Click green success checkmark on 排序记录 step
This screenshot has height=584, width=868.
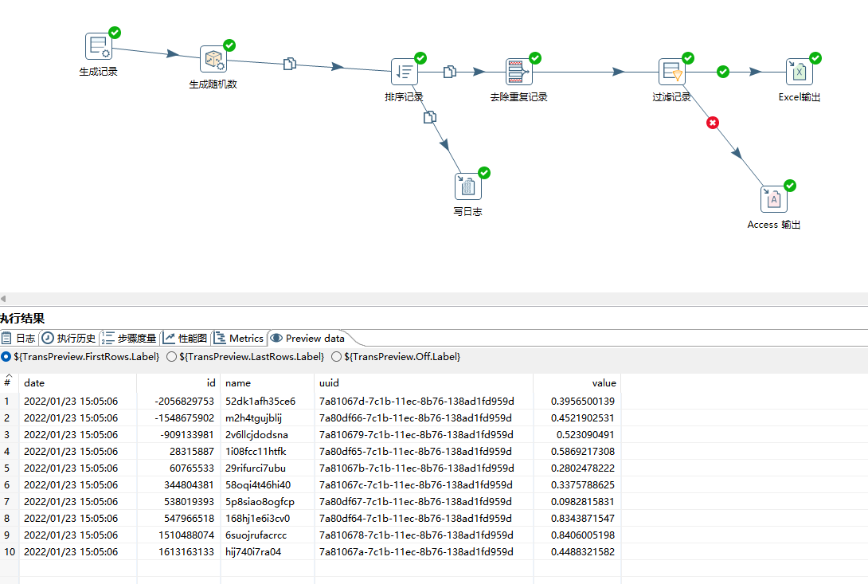click(x=420, y=58)
